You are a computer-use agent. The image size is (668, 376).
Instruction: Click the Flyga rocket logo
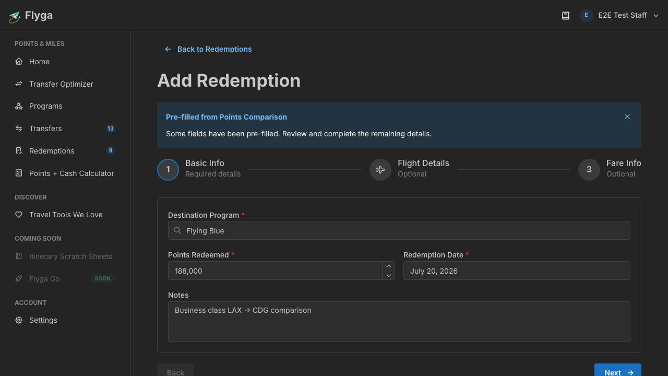(x=15, y=17)
